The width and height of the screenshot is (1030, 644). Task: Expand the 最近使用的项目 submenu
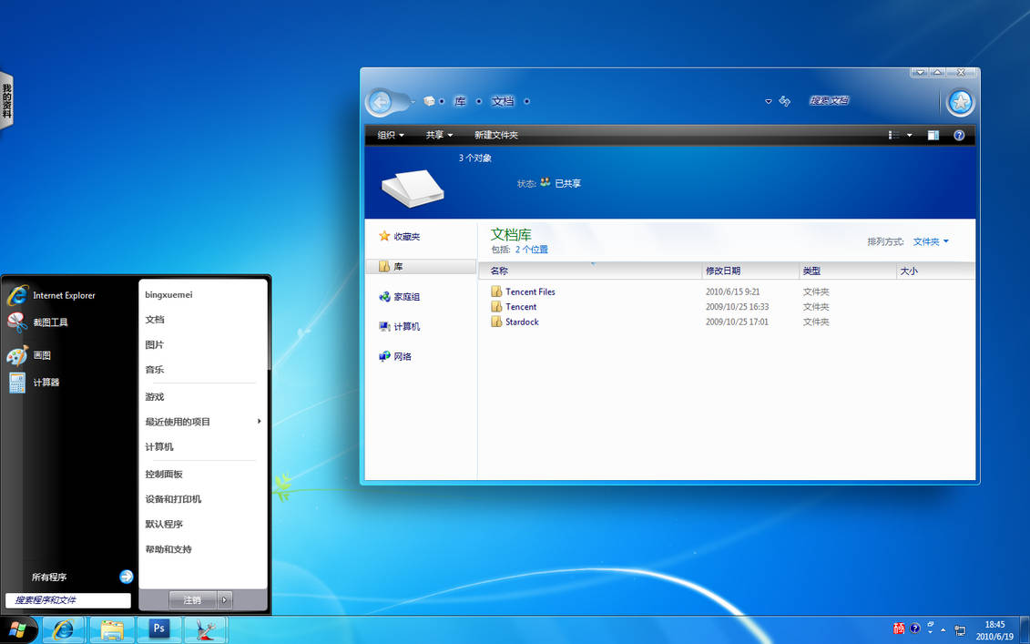click(x=203, y=422)
